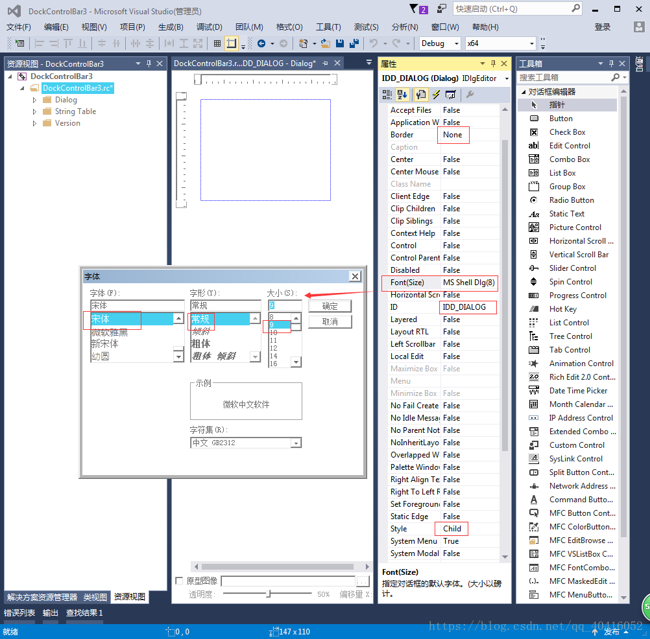Click 取消 in the font dialog
The image size is (650, 639).
pos(330,322)
